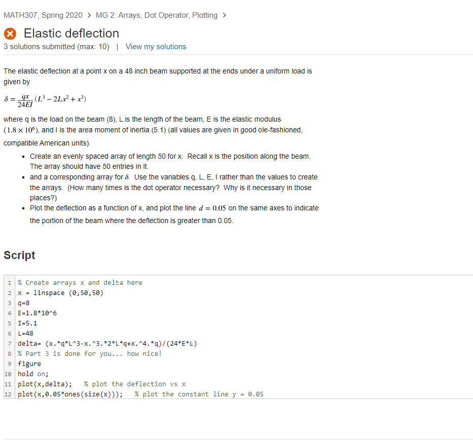Image resolution: width=473 pixels, height=440 pixels.
Task: Click the 'hold on;' code line
Action: (x=33, y=374)
